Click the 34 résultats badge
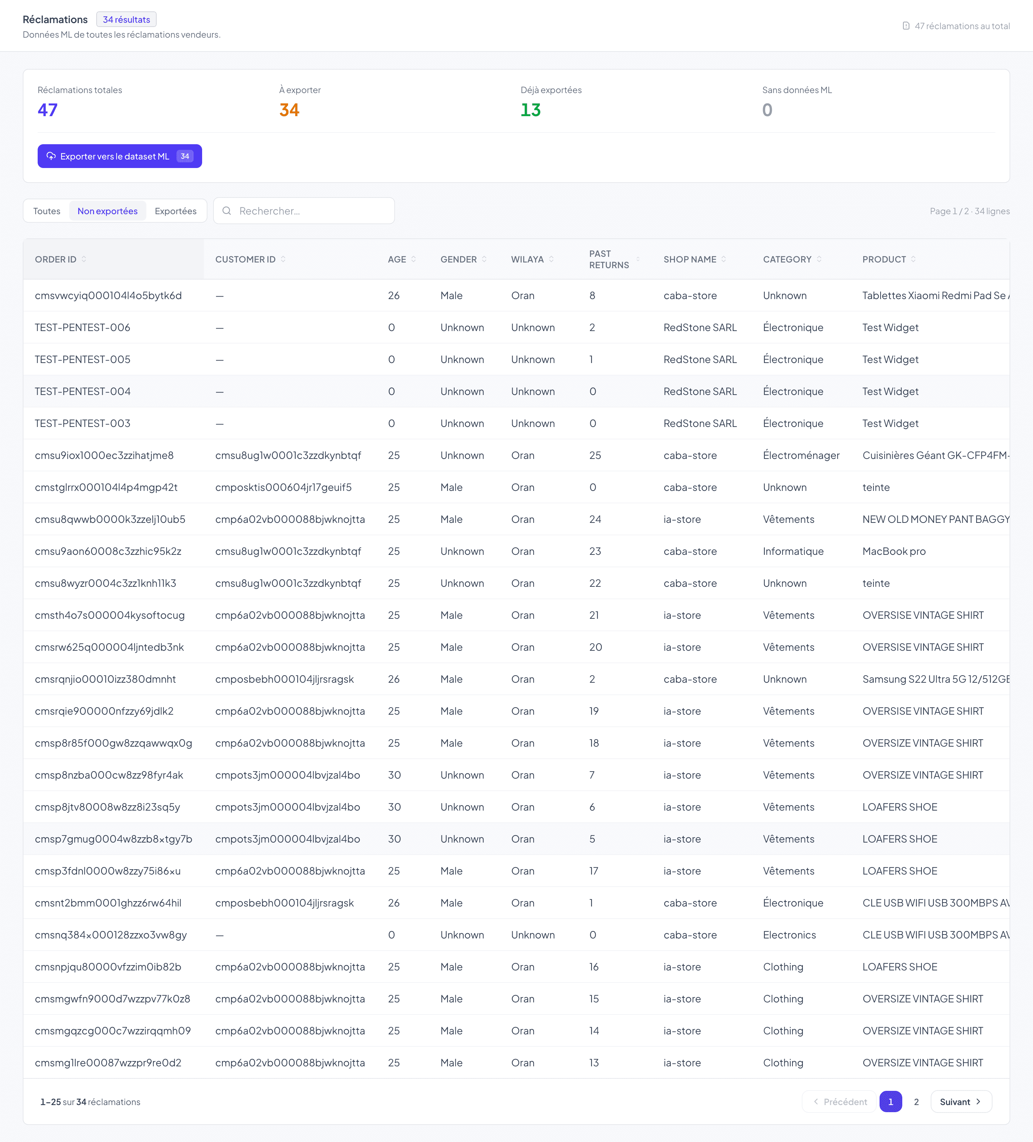 pos(126,19)
